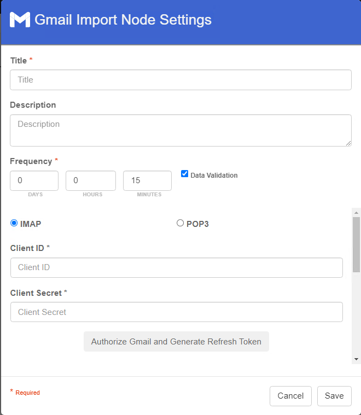Image resolution: width=361 pixels, height=415 pixels.
Task: Click the vertical scrollbar thumb
Action: click(356, 244)
